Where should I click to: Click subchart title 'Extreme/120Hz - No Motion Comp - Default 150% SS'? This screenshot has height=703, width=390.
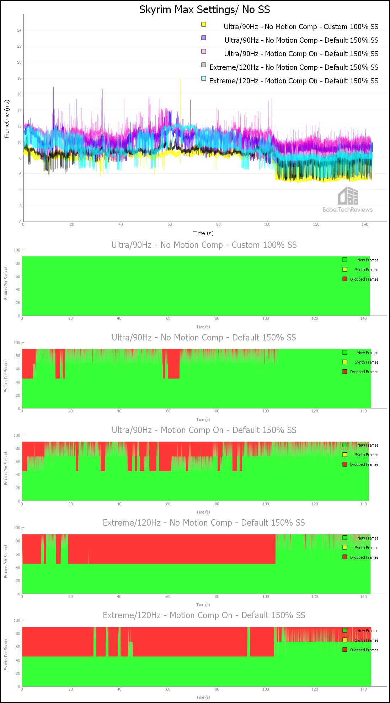pos(204,523)
